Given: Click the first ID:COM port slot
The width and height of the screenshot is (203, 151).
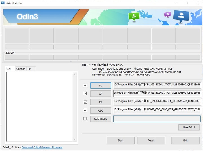Looking at the screenshot, I should pos(17,57).
